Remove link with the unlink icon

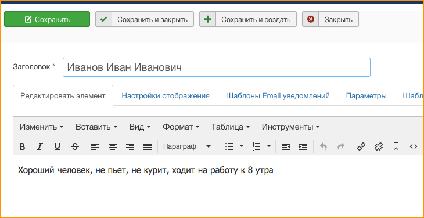click(x=379, y=146)
